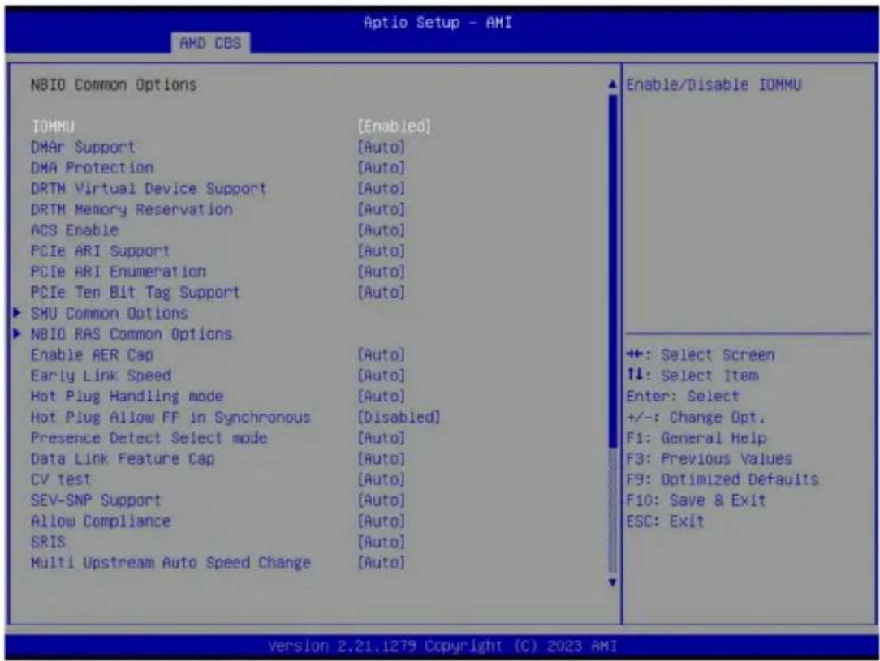The width and height of the screenshot is (880, 661).
Task: Select Hot Plug Allow FF in Synchronous
Action: [x=170, y=417]
